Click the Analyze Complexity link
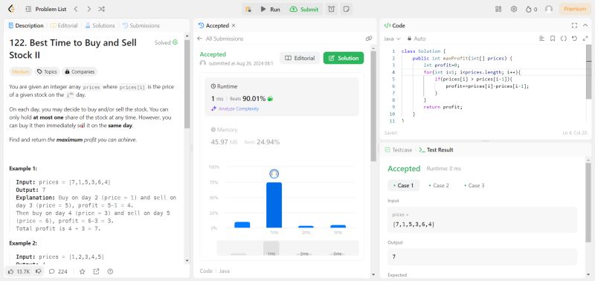The image size is (595, 281). point(235,109)
